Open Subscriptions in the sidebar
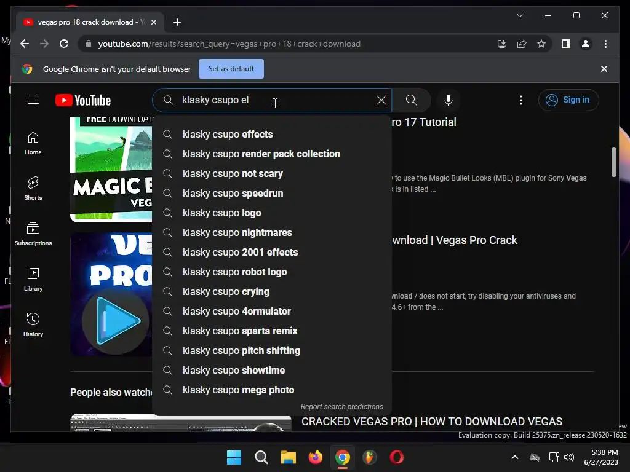The image size is (630, 472). 33,234
